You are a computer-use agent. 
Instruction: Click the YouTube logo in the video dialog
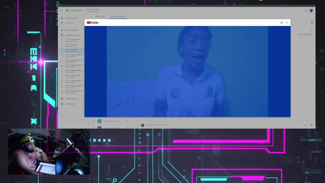[93, 23]
